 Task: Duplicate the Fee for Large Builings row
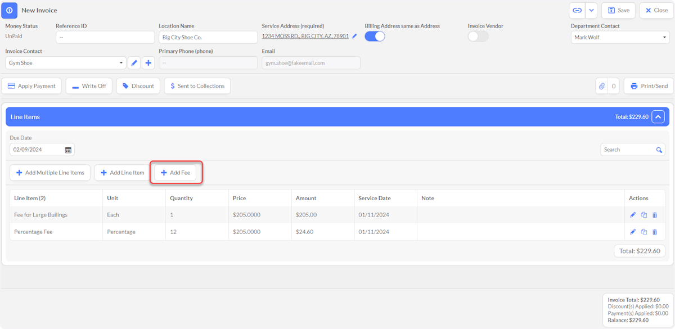[644, 215]
